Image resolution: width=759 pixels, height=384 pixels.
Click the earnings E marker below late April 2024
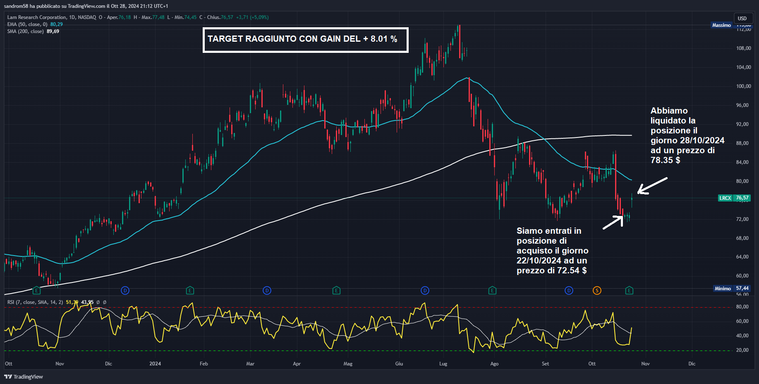(336, 291)
